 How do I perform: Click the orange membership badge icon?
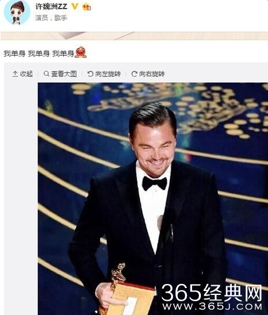pyautogui.click(x=87, y=7)
